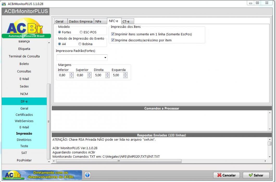The height and width of the screenshot is (182, 276).
Task: Open Terminal de Consulta section
Action: point(24,56)
